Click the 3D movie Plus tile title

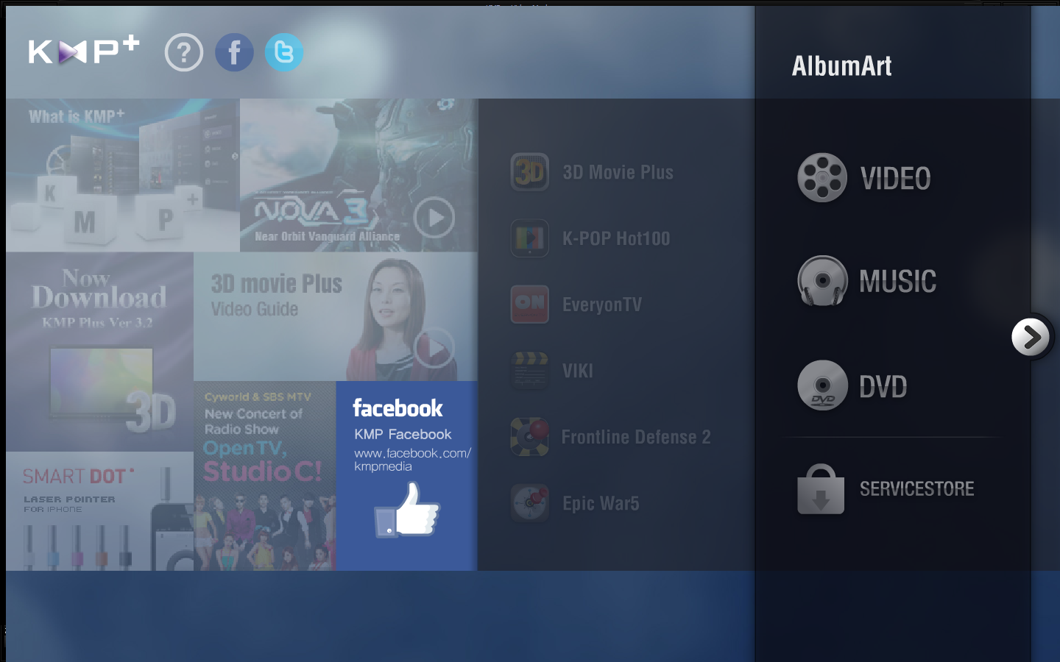pyautogui.click(x=277, y=284)
